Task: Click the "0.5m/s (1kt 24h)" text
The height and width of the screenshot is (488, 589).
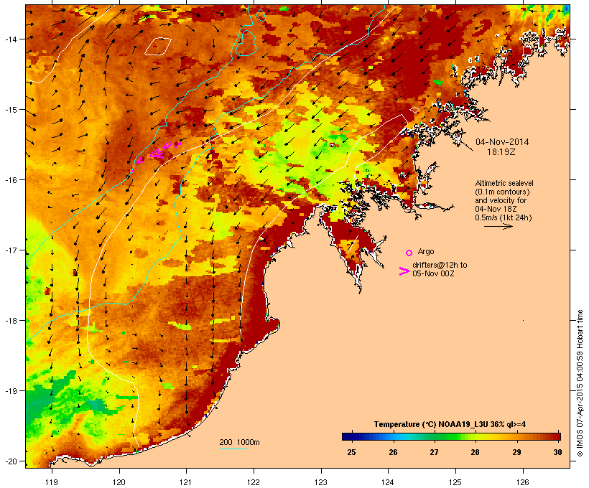Action: 504,217
